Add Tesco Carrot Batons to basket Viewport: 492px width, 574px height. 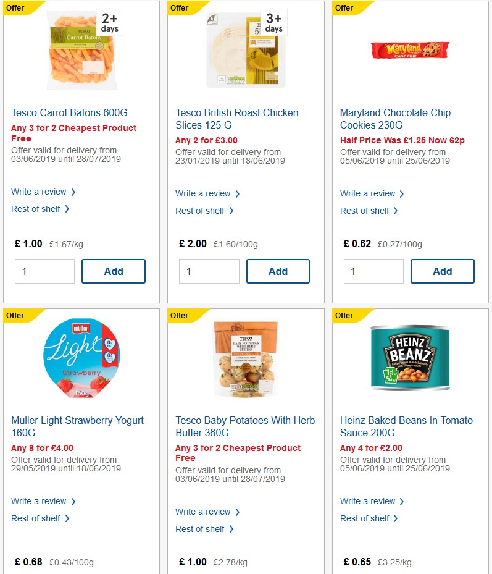114,271
